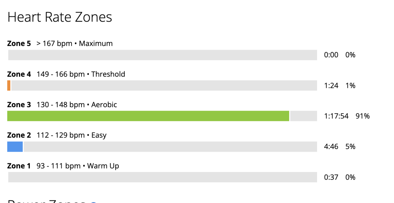The image size is (394, 203).
Task: Click the green Zone 3 bar
Action: pyautogui.click(x=148, y=116)
